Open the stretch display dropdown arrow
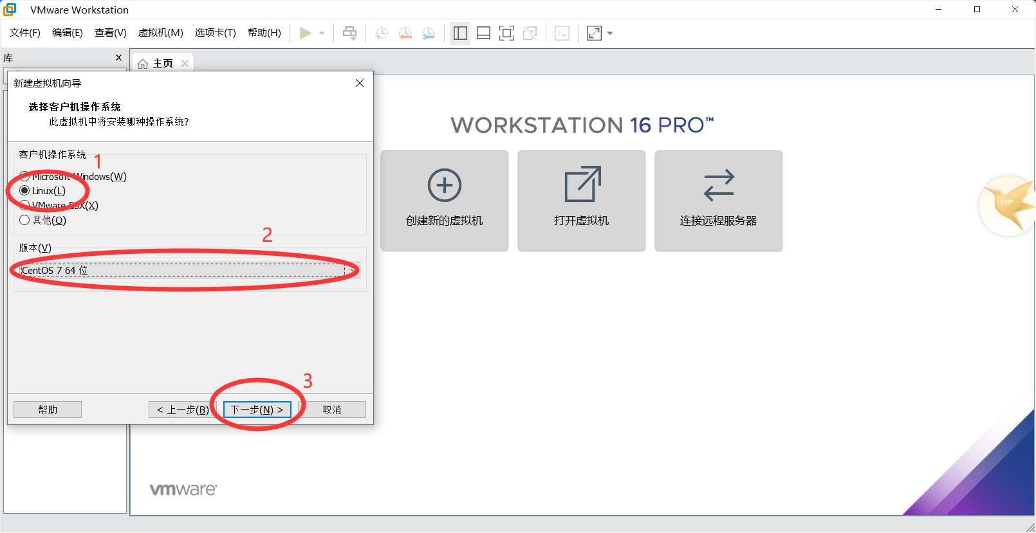The image size is (1036, 533). (x=610, y=33)
